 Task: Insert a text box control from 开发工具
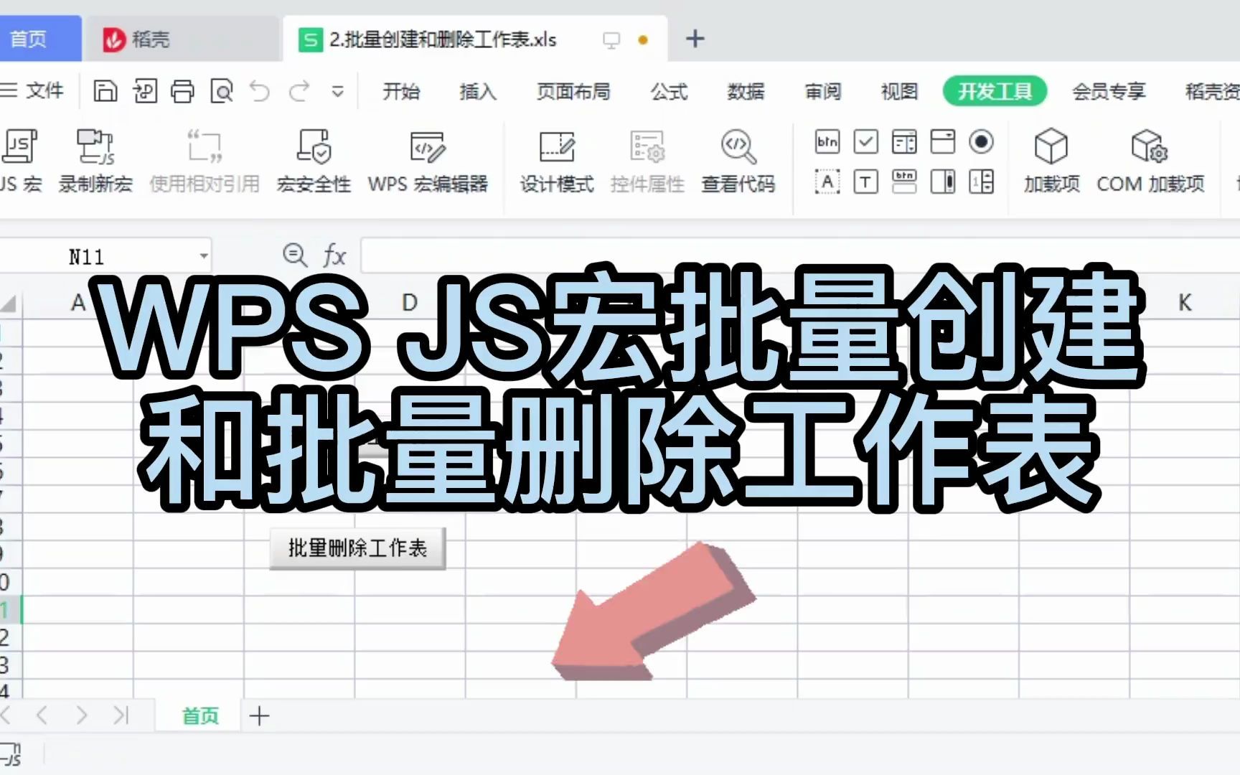click(866, 183)
